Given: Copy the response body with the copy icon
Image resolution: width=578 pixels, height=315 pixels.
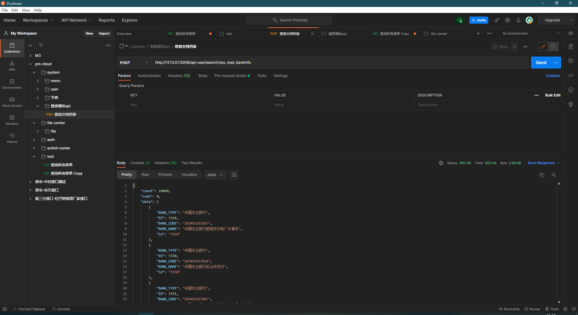Looking at the screenshot, I should [x=542, y=175].
